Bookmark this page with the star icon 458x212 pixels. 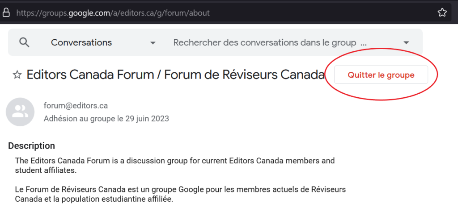tap(442, 12)
